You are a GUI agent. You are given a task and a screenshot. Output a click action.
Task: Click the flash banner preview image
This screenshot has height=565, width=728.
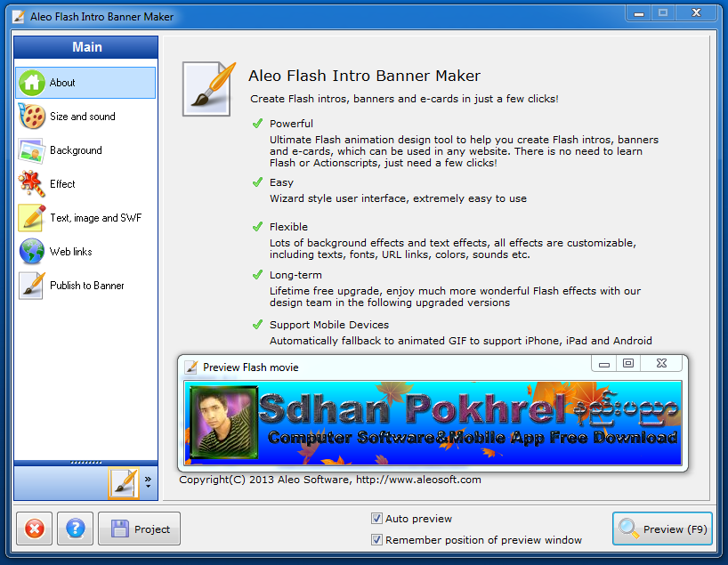[x=433, y=423]
